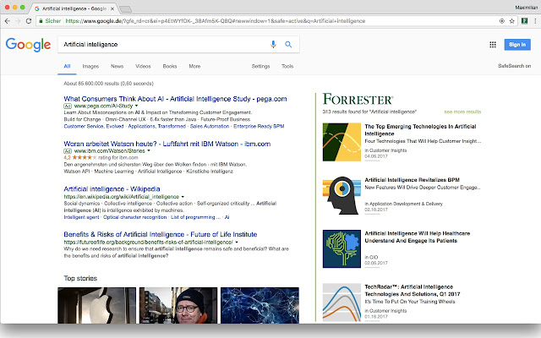Open the blue neurons top story image

coord(260,305)
